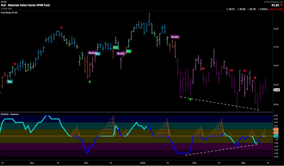Click the NYSE exchange label
Screen dimensions: 284x166
coord(4,2)
